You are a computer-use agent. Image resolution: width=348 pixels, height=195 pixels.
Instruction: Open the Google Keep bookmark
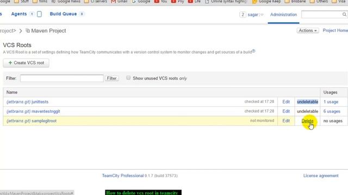(266, 1)
